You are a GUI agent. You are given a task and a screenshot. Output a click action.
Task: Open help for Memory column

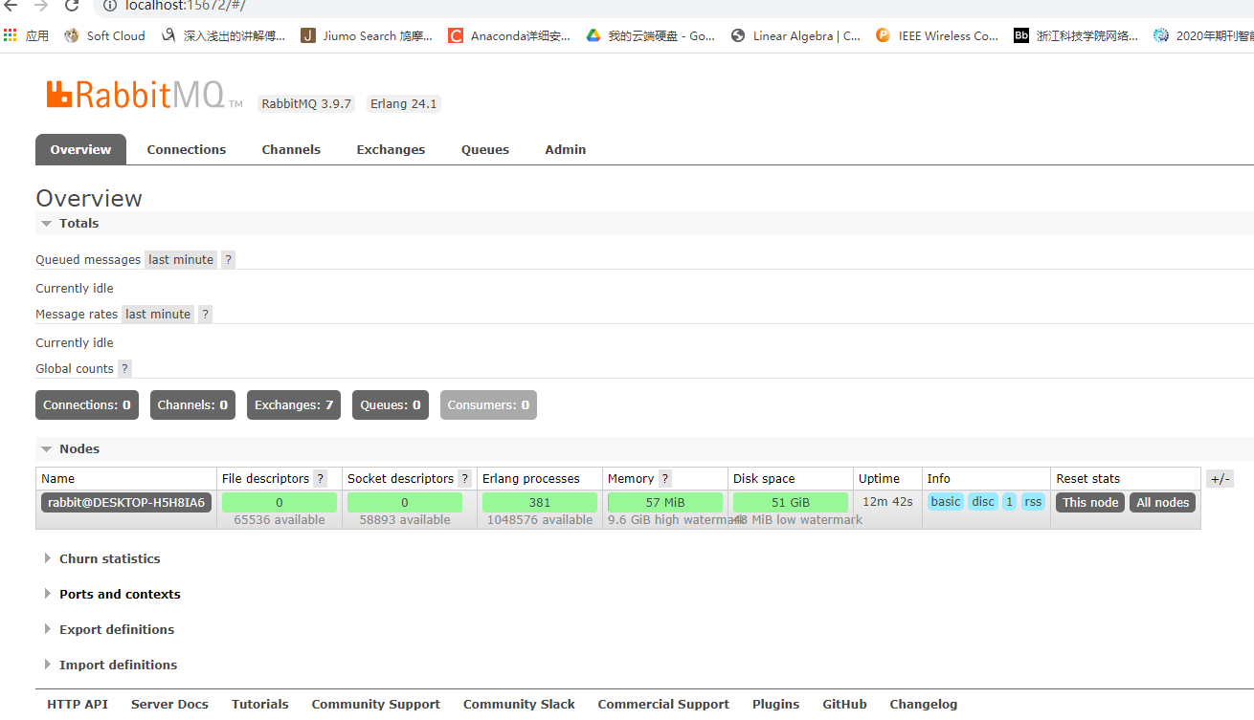point(665,478)
